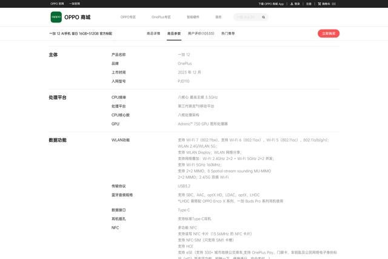Viewport: 388px width, 259px height.
Task: Click the 上市时间 label
Action: (119, 72)
